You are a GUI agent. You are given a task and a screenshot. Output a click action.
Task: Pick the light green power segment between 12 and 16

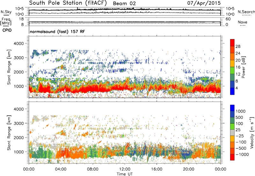click(x=232, y=71)
